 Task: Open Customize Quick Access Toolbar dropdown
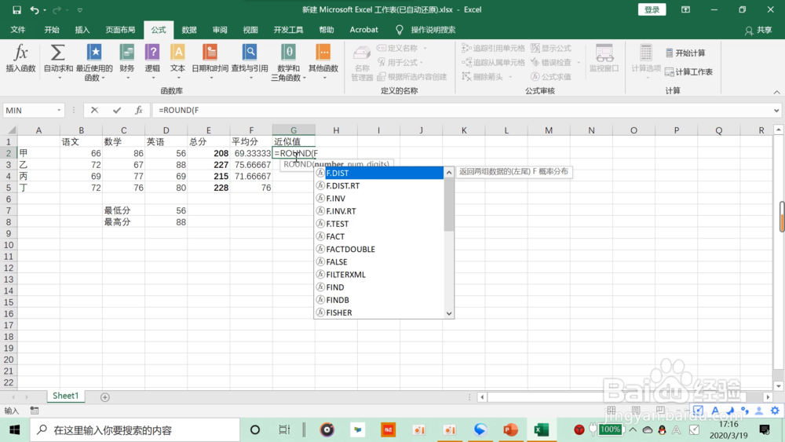(x=79, y=10)
